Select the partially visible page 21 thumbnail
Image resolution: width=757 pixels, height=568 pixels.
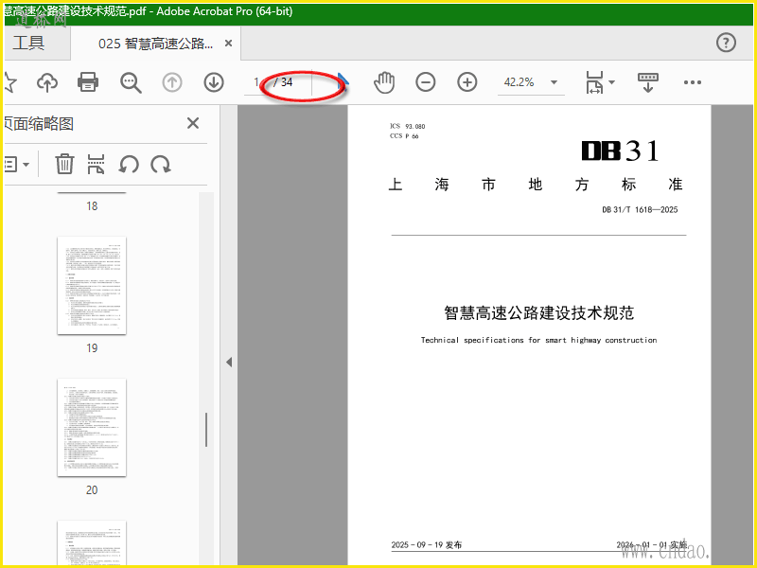[92, 542]
